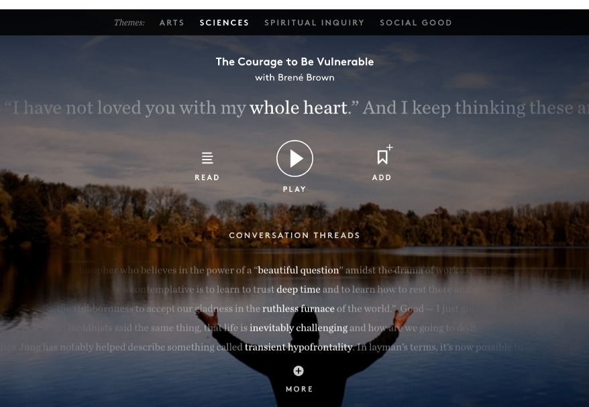Screen dimensions: 589x407
Task: Click the Add bookmark icon
Action: coord(384,154)
